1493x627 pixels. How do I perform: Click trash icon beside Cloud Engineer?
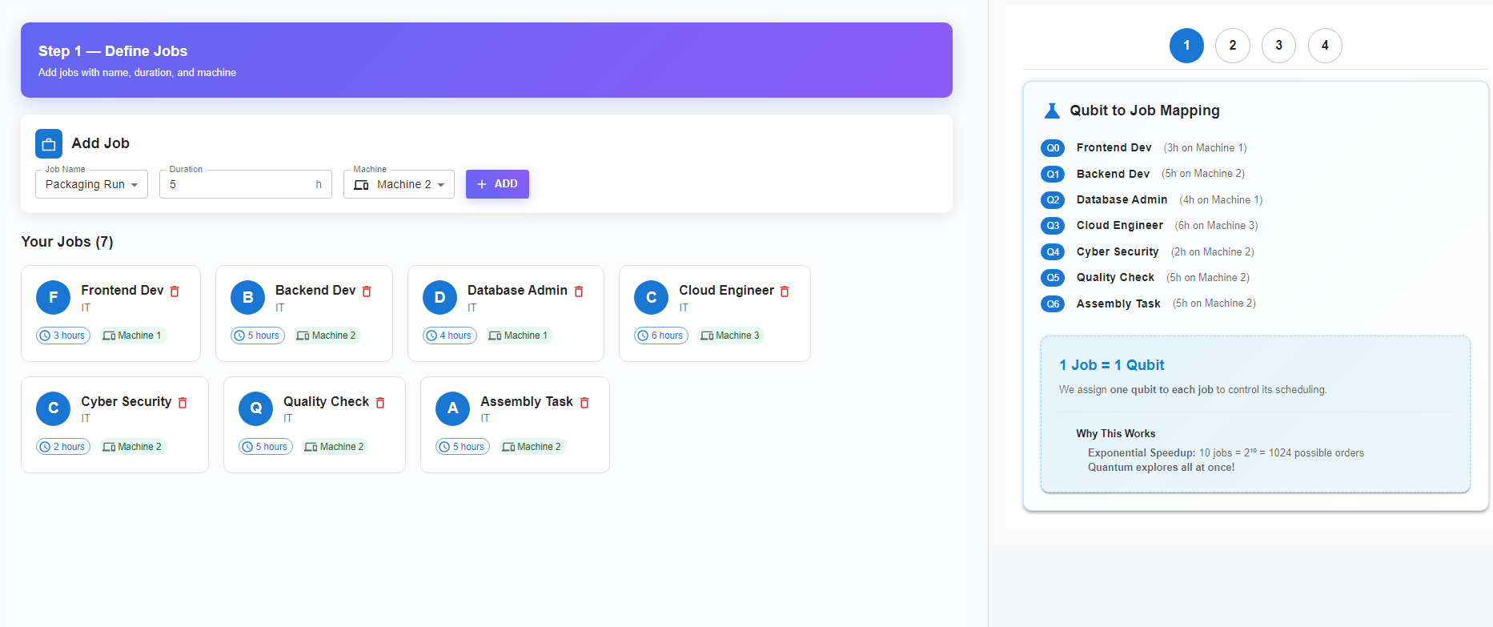(x=785, y=291)
